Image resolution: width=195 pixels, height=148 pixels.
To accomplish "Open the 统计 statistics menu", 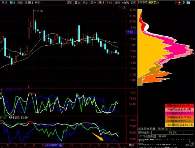I will [93, 3].
